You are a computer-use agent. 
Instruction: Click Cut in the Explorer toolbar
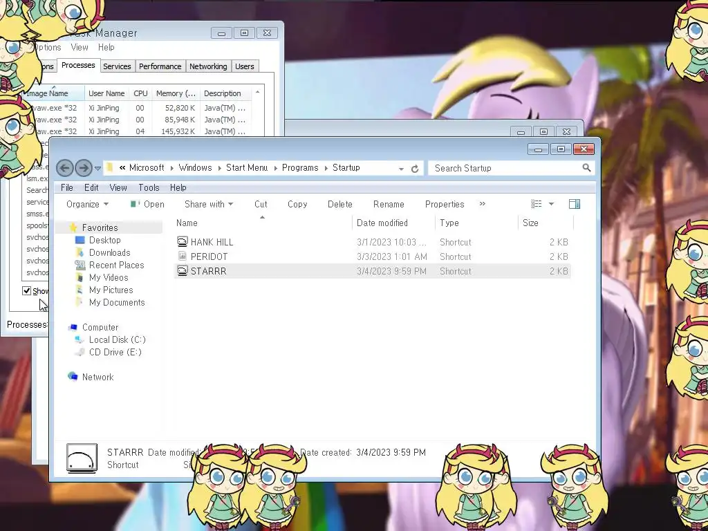click(261, 204)
